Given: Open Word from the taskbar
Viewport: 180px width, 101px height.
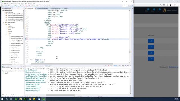Looking at the screenshot, I should click(x=39, y=99).
